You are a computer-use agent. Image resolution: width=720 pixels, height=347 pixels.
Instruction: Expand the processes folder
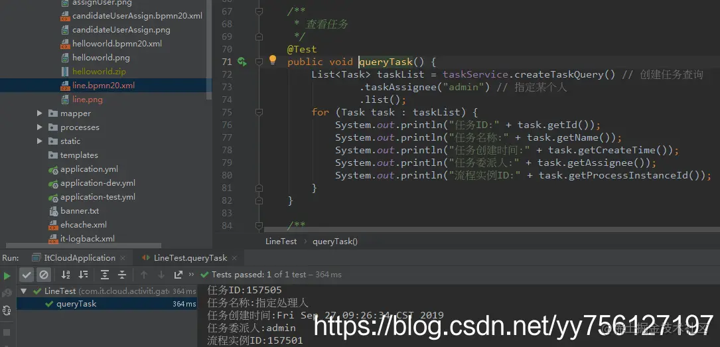coord(40,127)
